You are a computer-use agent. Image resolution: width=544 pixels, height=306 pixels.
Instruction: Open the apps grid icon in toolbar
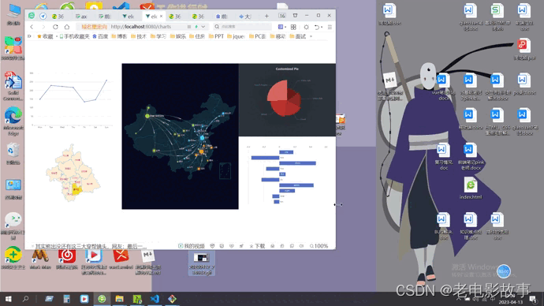point(293,27)
